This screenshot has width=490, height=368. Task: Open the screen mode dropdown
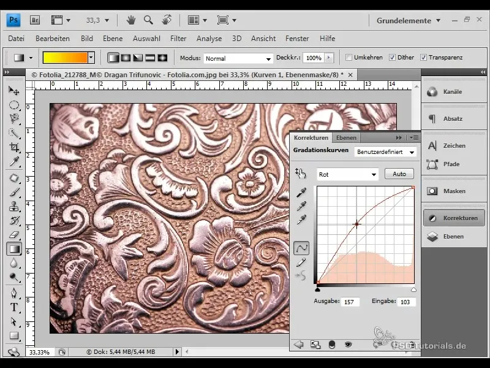234,21
